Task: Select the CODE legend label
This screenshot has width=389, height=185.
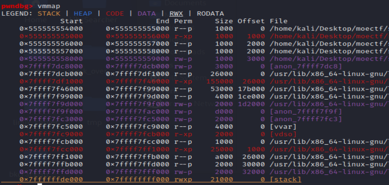Action: [x=115, y=14]
